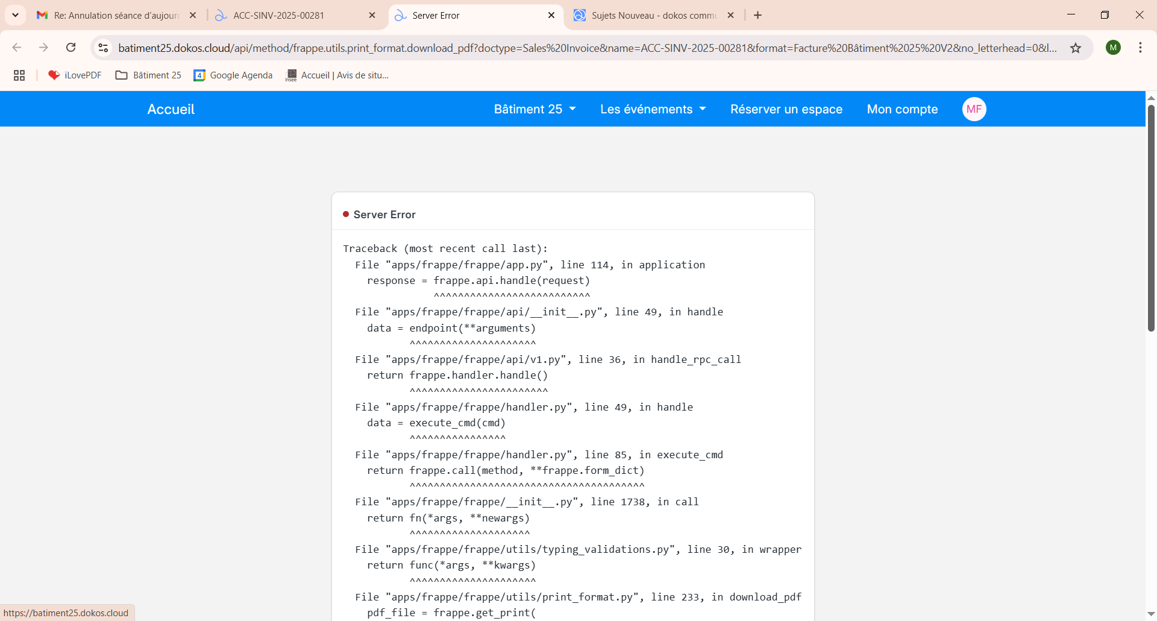
Task: Open the Chrome three-dot menu
Action: [x=1140, y=48]
